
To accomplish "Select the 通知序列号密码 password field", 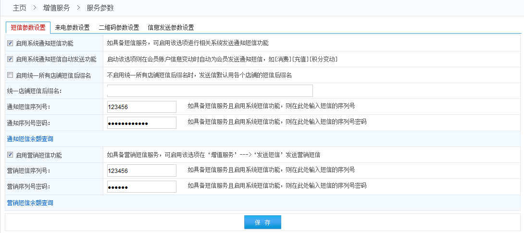I will point(141,123).
